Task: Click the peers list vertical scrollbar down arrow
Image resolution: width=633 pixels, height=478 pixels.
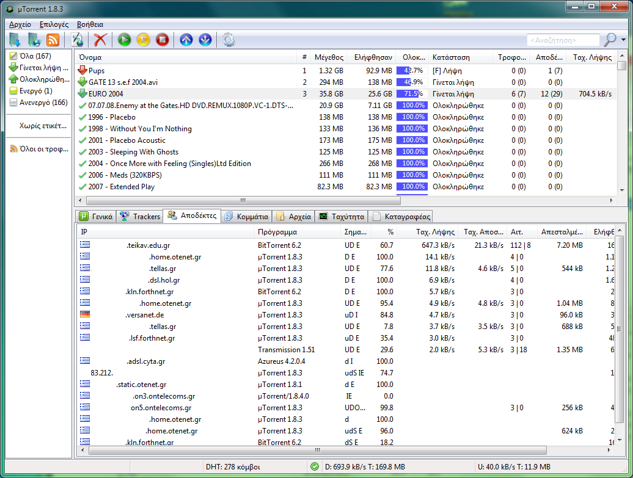Action: point(620,440)
